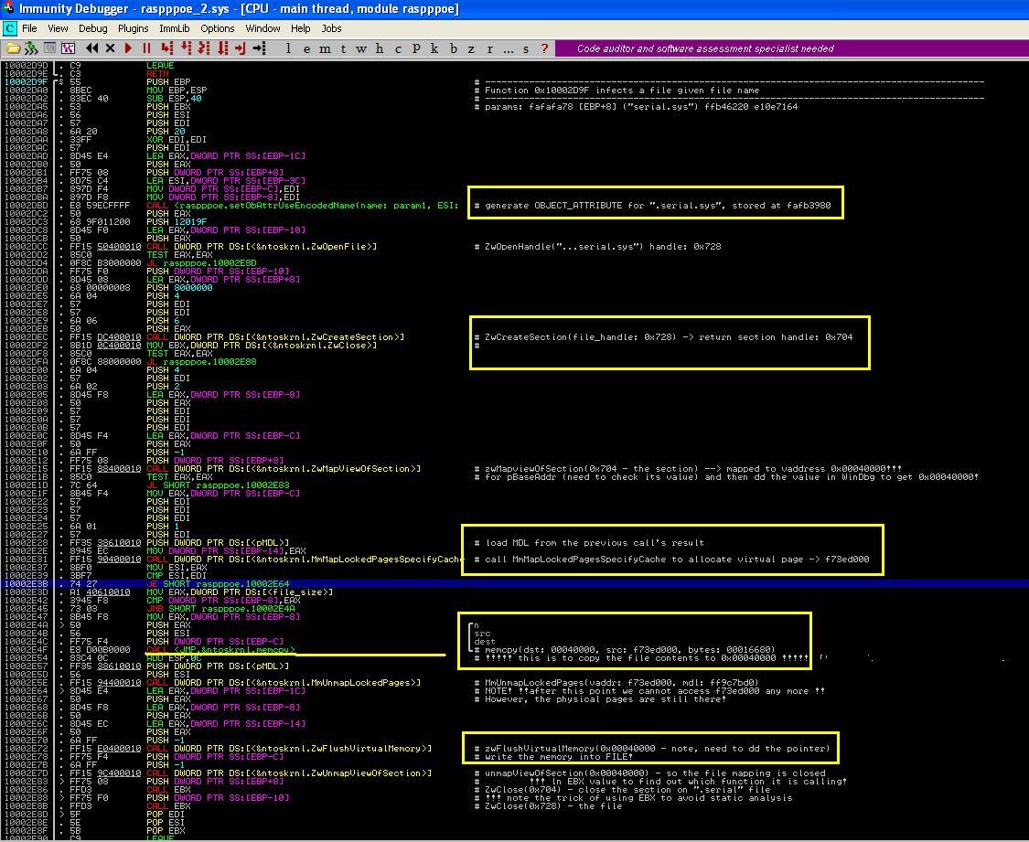Click the 'ZwOpenHandle' handle 0x728 comment

click(x=597, y=247)
